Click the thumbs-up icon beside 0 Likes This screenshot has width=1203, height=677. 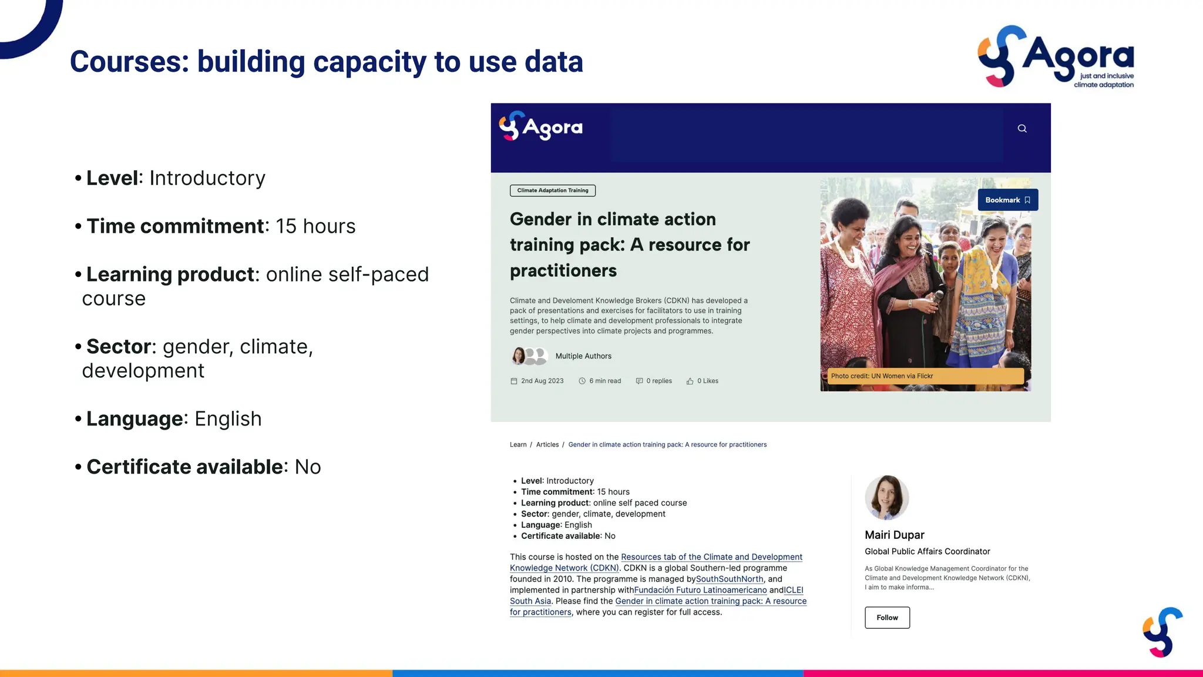[690, 381]
